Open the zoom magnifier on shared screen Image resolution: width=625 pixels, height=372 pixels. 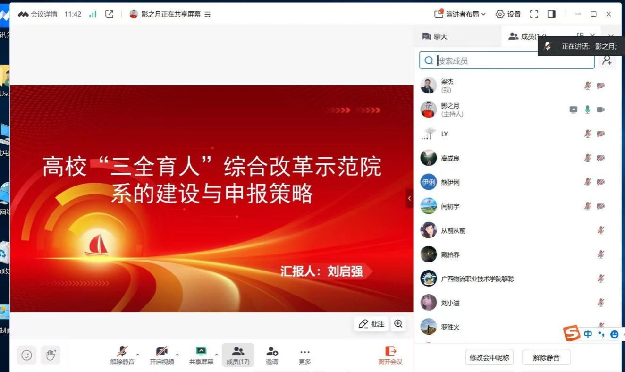tap(398, 324)
